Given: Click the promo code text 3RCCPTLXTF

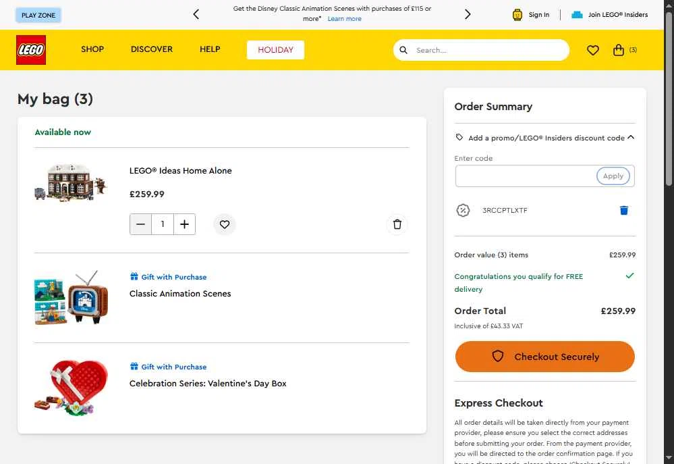Looking at the screenshot, I should tap(505, 210).
